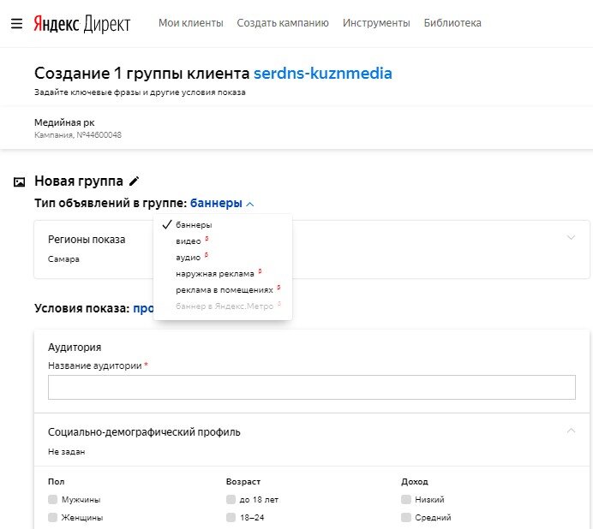Check the до 18 лет age option
Screen dimensions: 593x529
231,499
